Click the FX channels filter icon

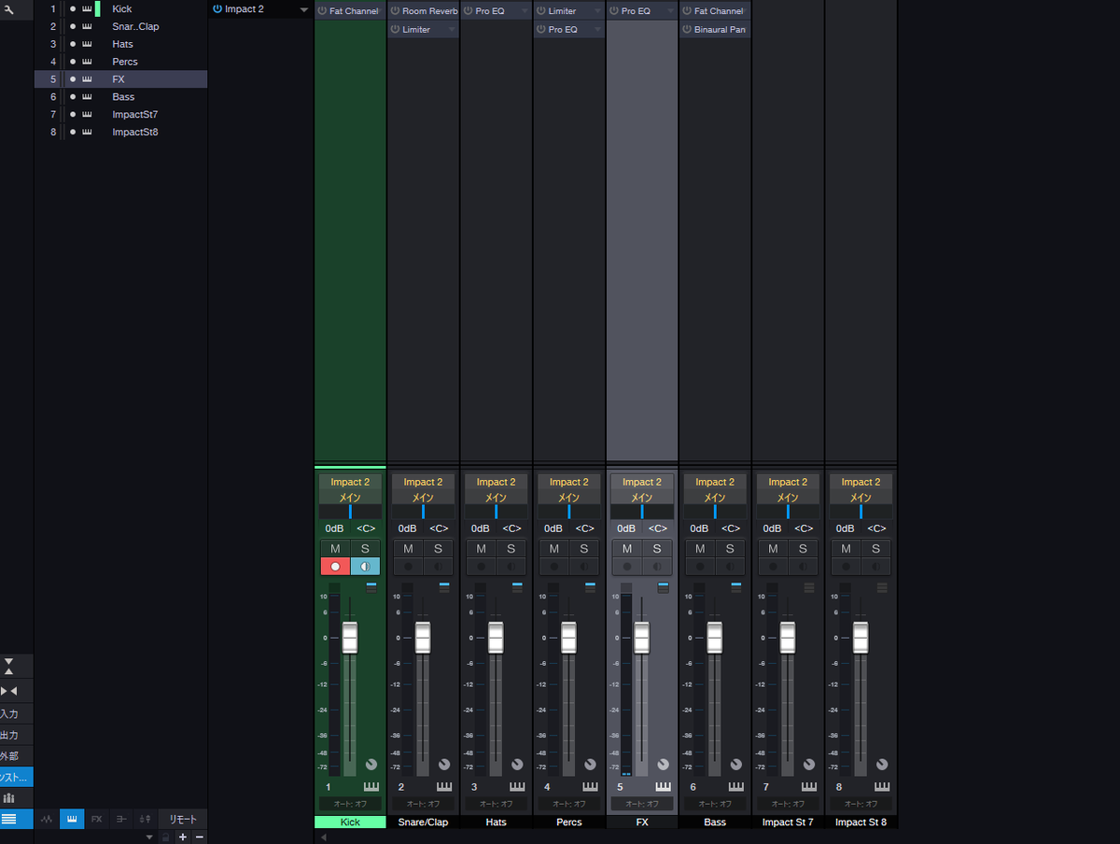96,819
